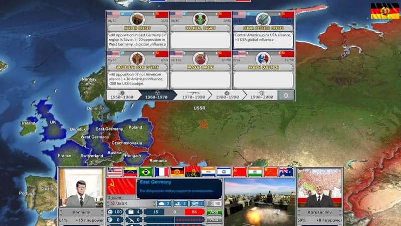Click Kennedy's portrait

(x=81, y=188)
